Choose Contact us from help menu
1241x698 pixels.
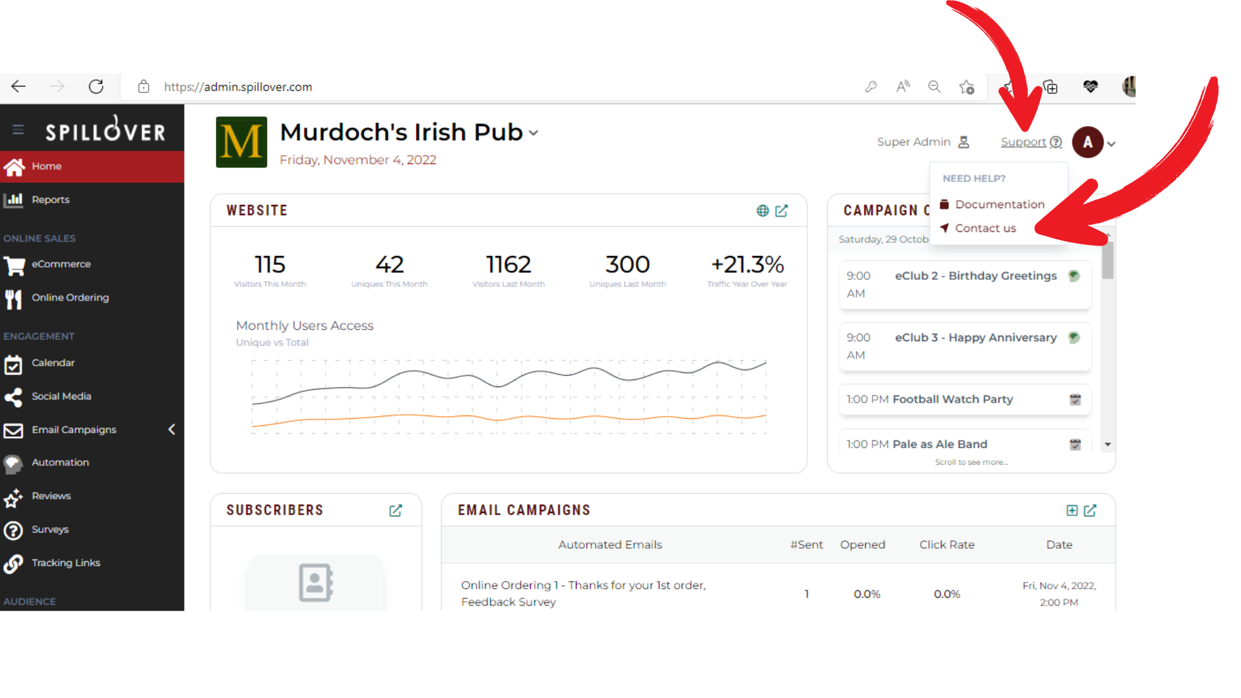coord(978,228)
